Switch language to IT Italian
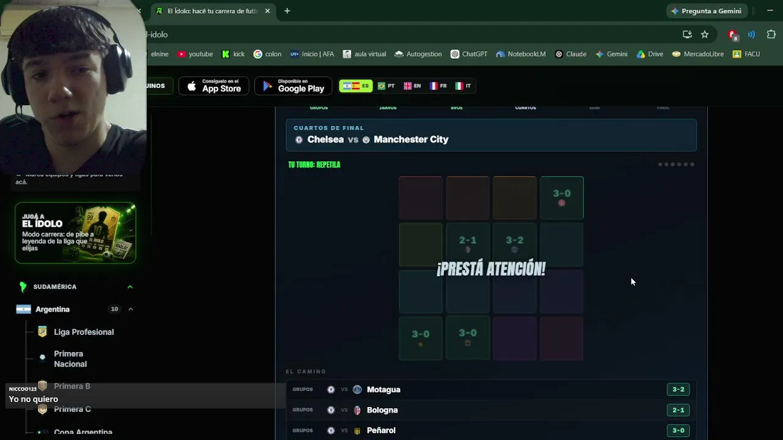783x440 pixels. click(463, 86)
